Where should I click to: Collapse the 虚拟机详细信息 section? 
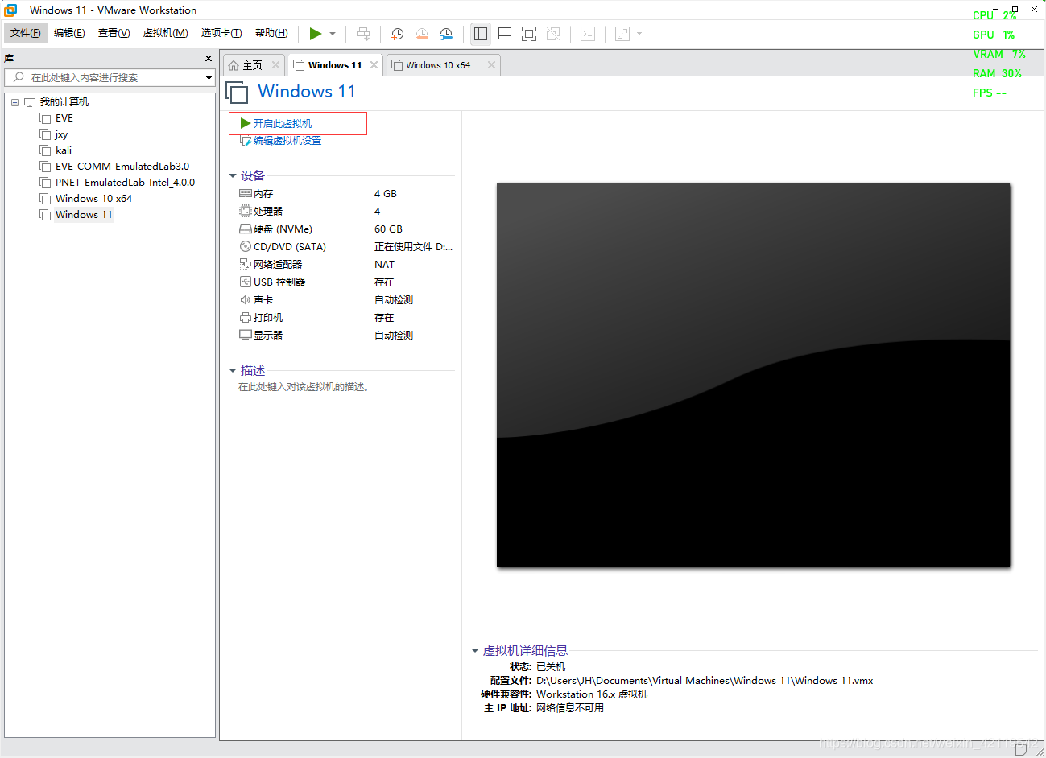coord(475,651)
